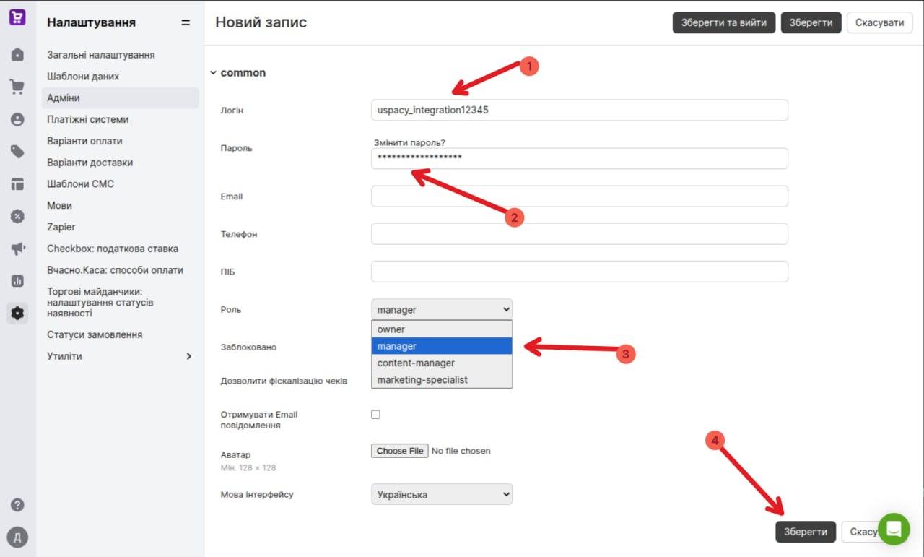
Task: Click the Email input field
Action: [580, 196]
